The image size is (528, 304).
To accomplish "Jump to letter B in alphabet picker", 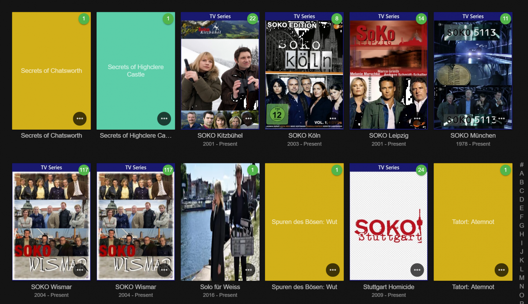I will coord(522,182).
